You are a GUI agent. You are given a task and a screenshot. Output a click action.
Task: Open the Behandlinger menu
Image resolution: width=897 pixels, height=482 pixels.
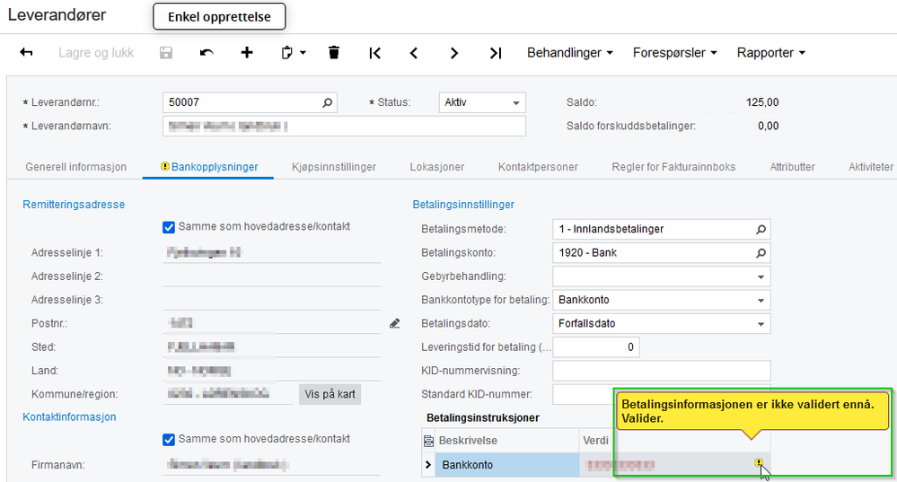click(x=570, y=53)
